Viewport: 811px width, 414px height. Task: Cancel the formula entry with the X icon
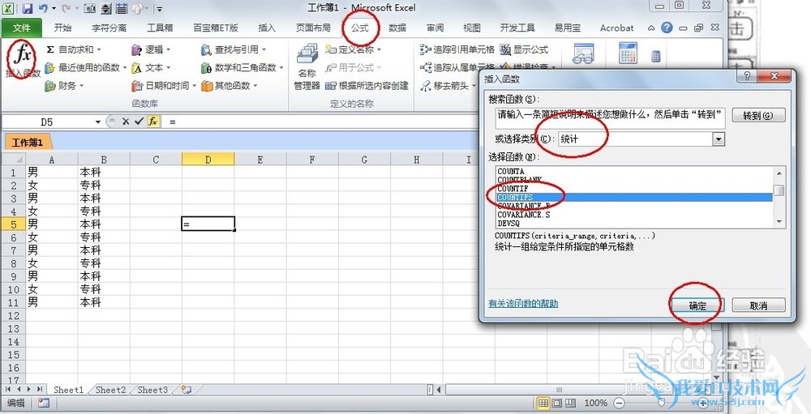(x=125, y=122)
